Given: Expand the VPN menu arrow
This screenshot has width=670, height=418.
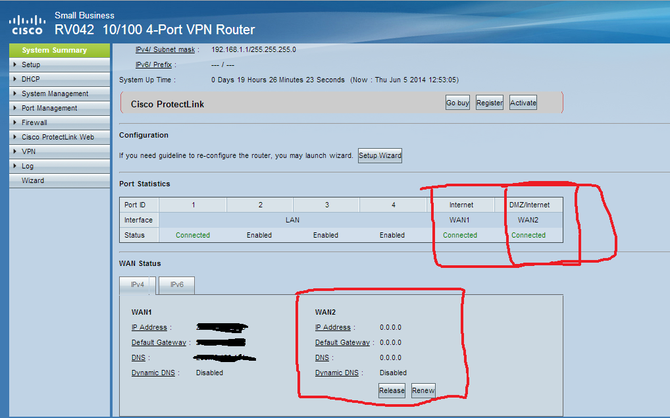Looking at the screenshot, I should [x=15, y=151].
